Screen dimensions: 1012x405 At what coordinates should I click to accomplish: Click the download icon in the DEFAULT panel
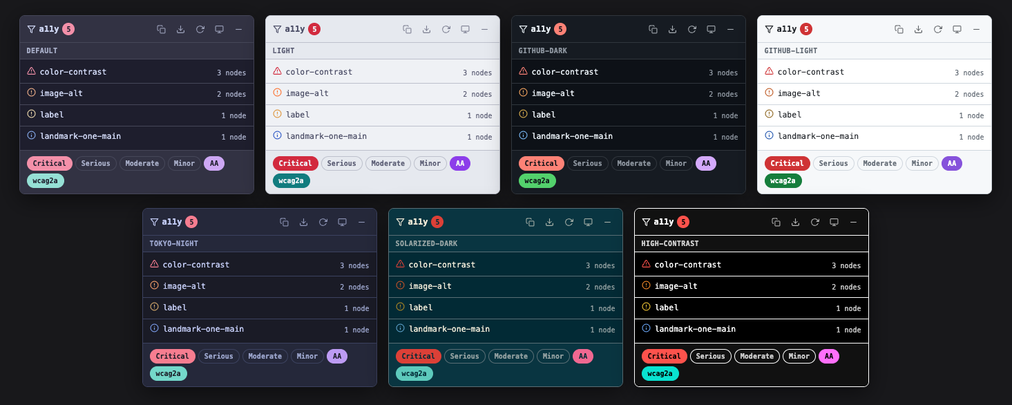(x=180, y=29)
